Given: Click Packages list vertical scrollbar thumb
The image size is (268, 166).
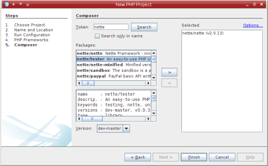Looking at the screenshot, I should pos(154,59).
